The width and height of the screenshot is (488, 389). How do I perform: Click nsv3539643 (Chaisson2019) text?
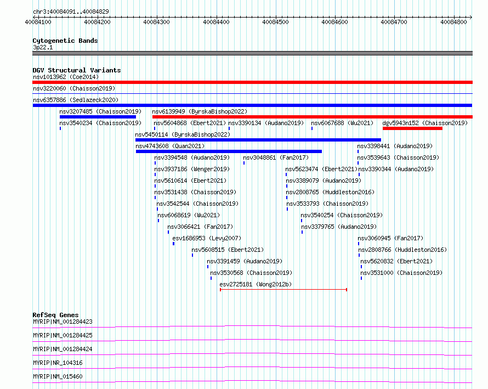[x=398, y=157]
